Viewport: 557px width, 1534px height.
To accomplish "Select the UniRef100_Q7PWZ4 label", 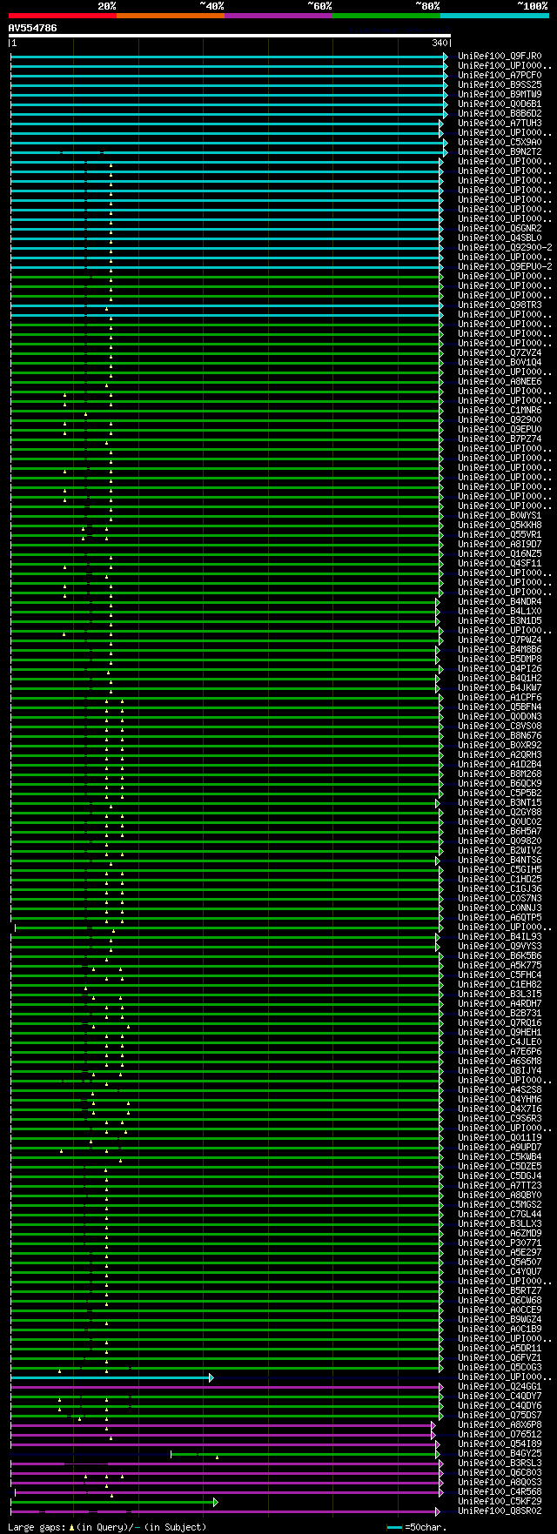I will pyautogui.click(x=500, y=640).
